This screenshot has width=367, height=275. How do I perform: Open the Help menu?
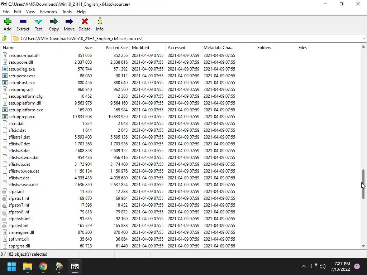pyautogui.click(x=81, y=12)
